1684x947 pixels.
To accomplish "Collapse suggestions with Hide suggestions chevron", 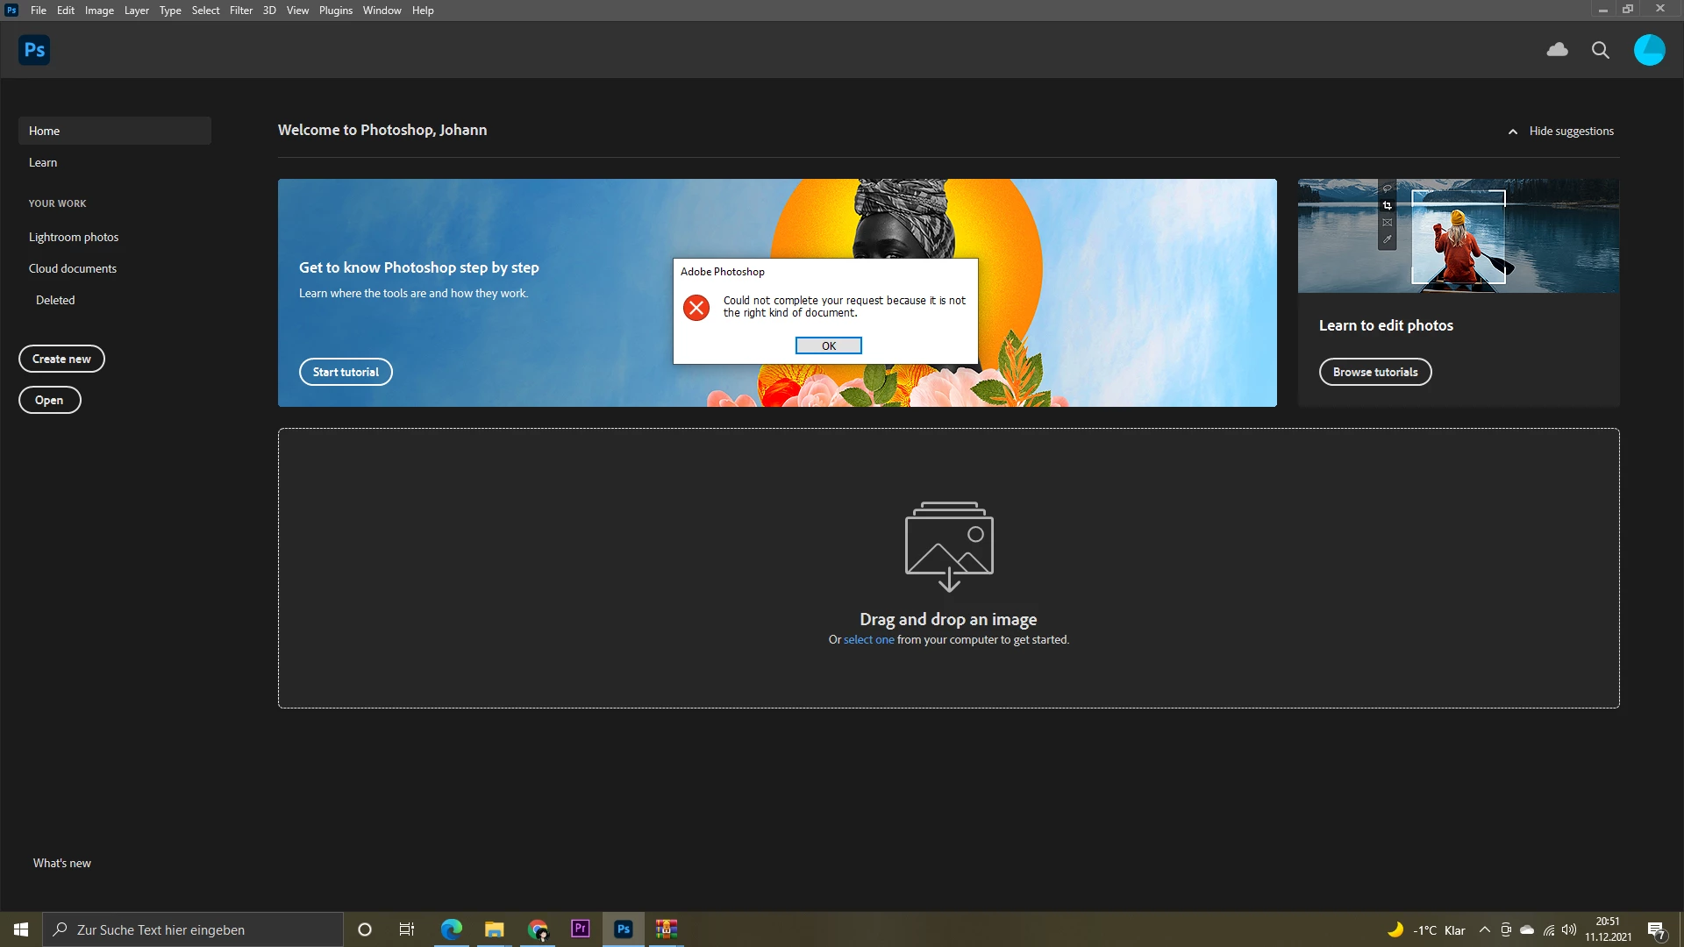I will point(1513,132).
